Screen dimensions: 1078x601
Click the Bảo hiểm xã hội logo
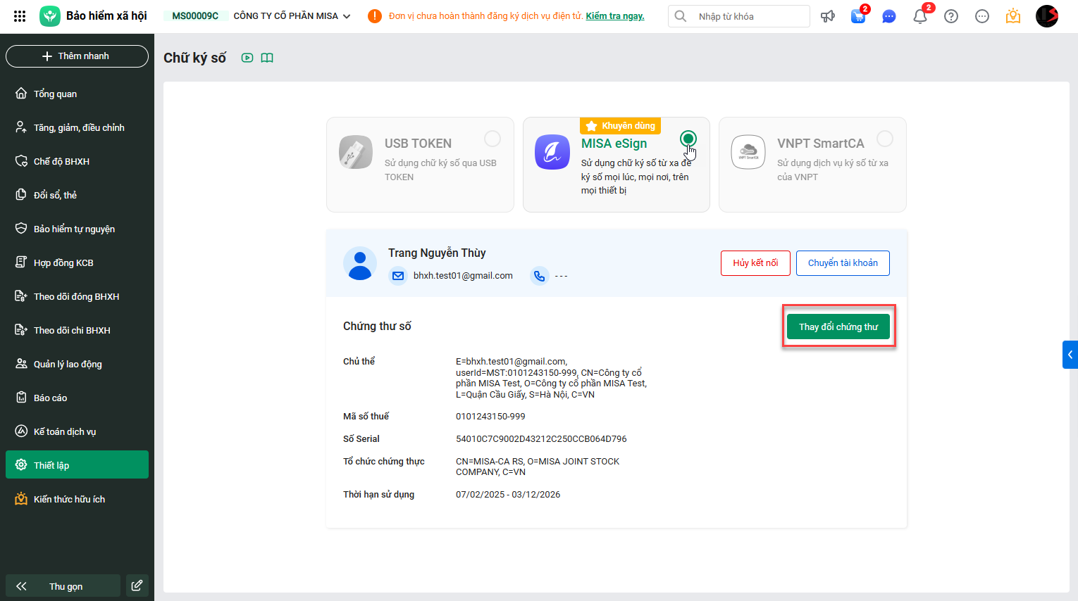click(50, 15)
